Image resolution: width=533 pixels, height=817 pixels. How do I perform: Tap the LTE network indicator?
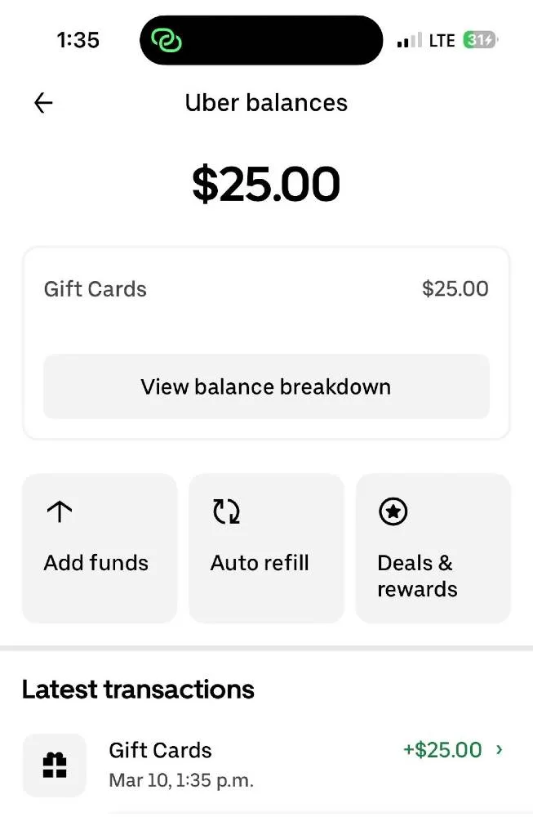pyautogui.click(x=443, y=38)
